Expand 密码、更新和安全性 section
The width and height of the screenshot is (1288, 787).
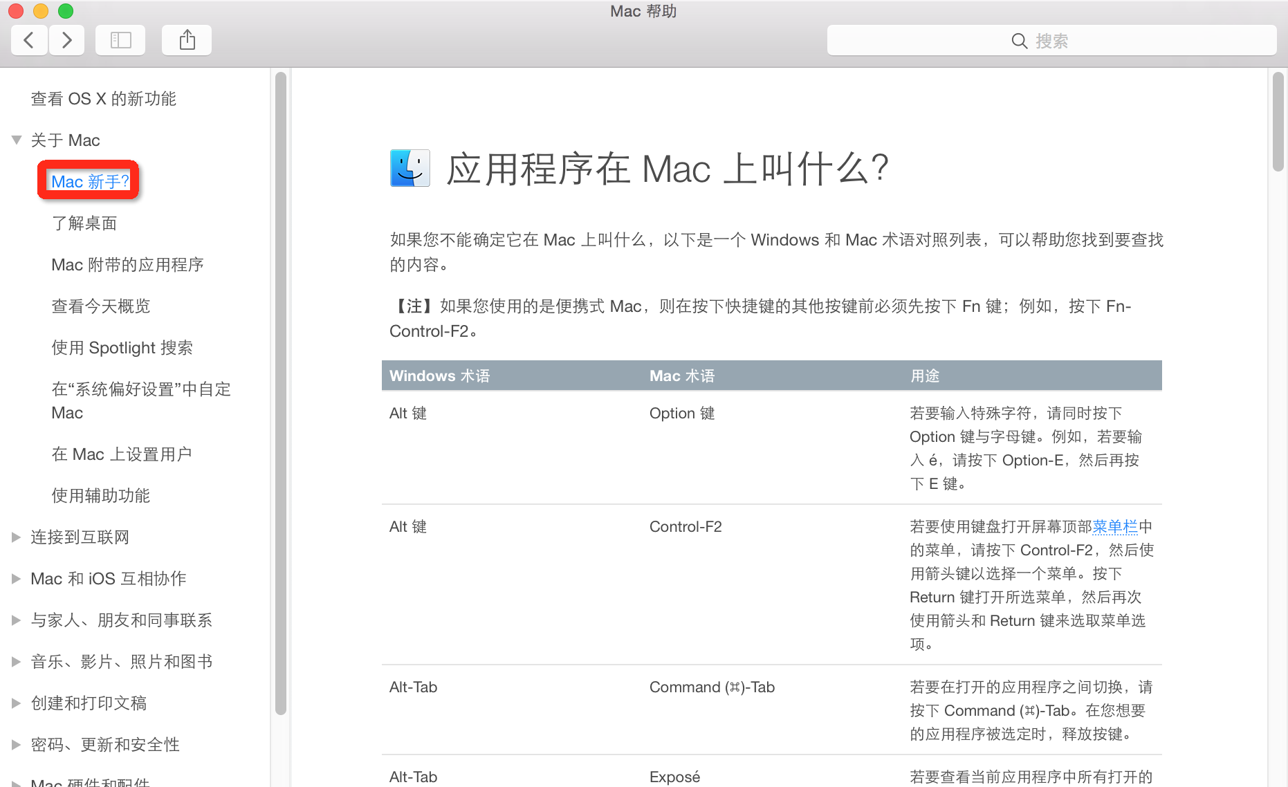pos(17,745)
